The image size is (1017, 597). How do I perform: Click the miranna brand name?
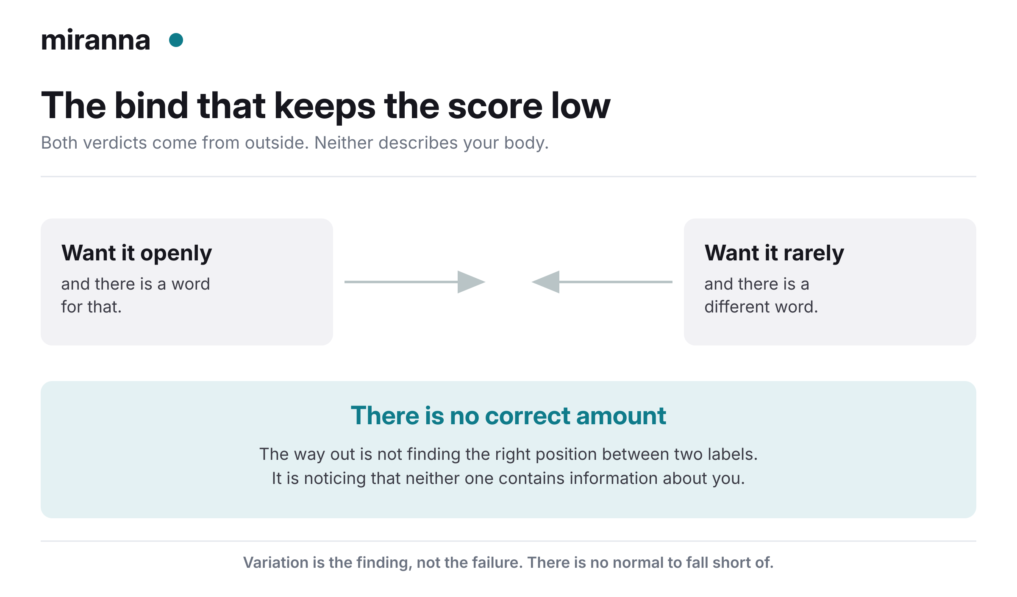tap(96, 40)
